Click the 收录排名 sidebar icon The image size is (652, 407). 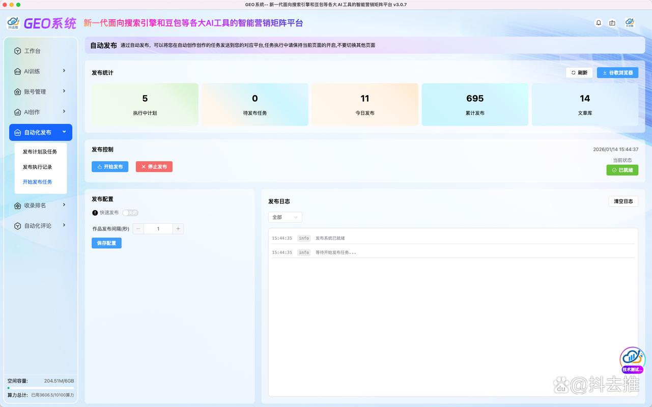pyautogui.click(x=18, y=206)
